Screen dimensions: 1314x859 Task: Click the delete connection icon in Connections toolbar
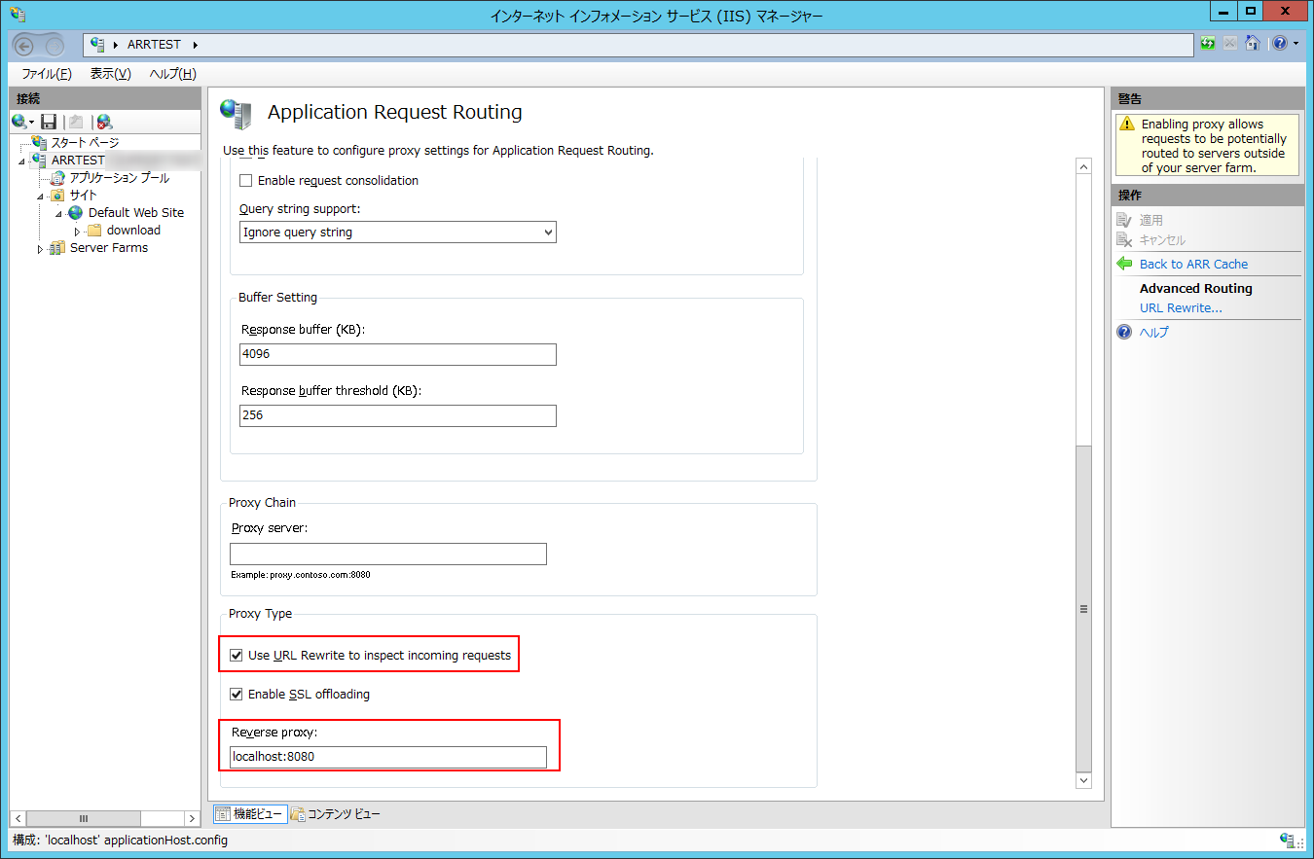click(x=104, y=122)
